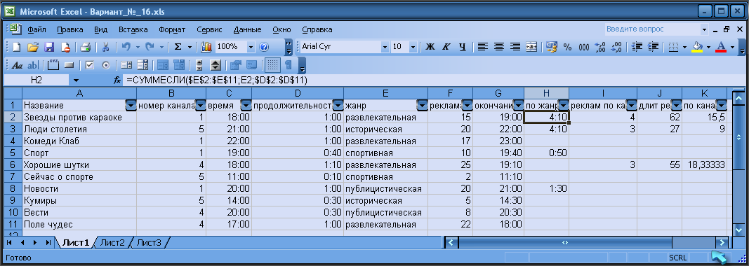This screenshot has height=266, width=749.
Task: Decrease the cell indent
Action: (636, 47)
